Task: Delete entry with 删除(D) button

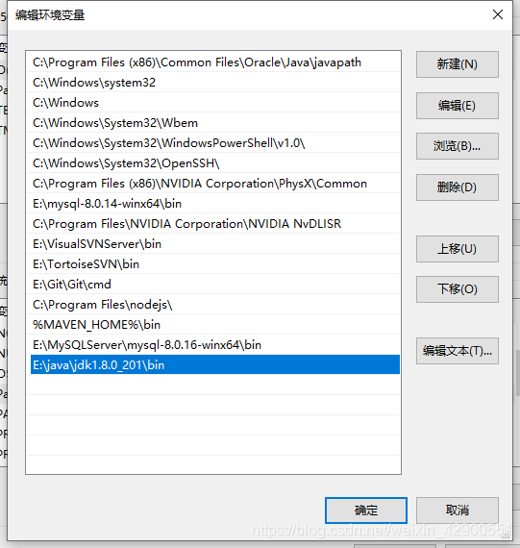Action: point(458,187)
